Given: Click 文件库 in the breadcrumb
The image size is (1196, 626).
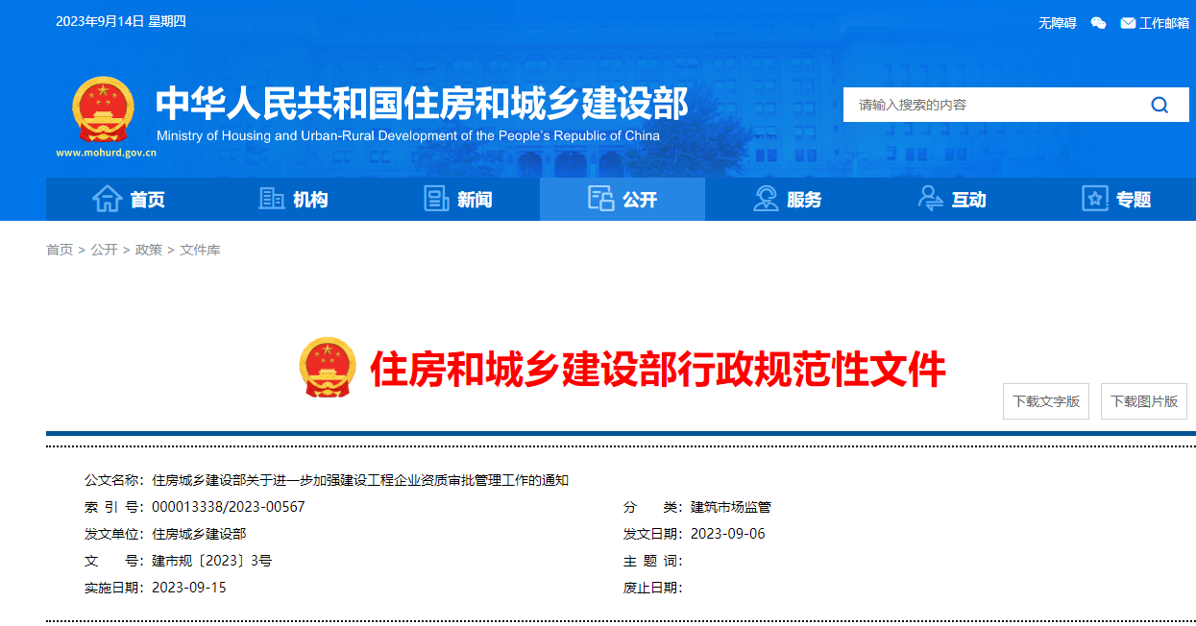Looking at the screenshot, I should click(200, 250).
